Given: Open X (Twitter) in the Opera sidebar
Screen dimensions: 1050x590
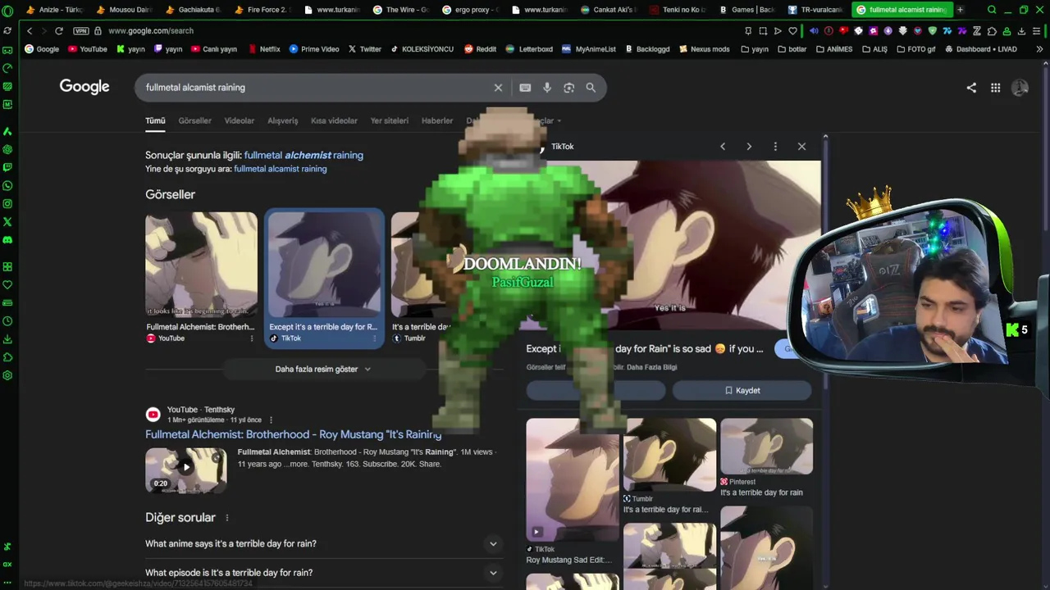Looking at the screenshot, I should [7, 221].
